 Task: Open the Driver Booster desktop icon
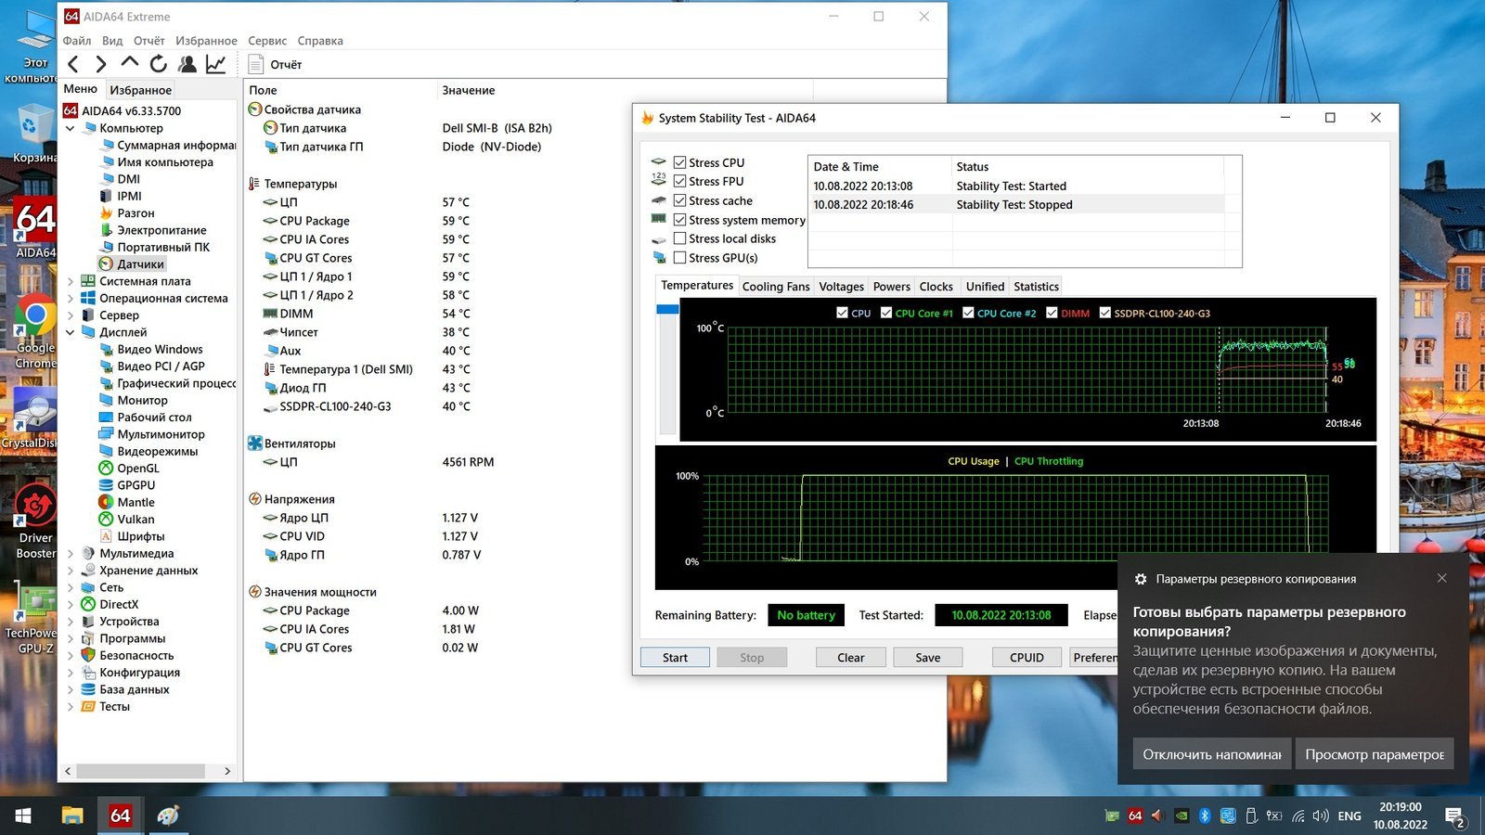[x=35, y=520]
